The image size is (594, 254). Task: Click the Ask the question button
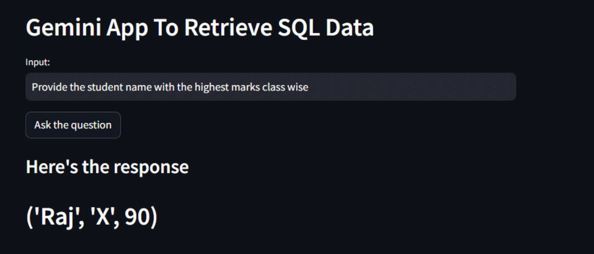(x=73, y=125)
